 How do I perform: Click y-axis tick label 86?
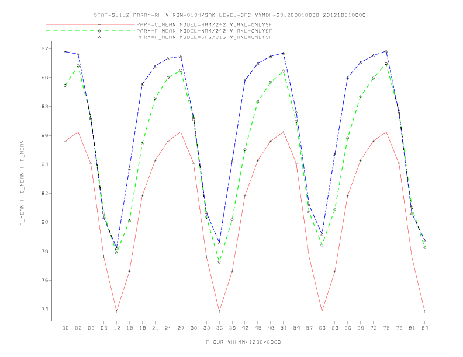pyautogui.click(x=45, y=135)
